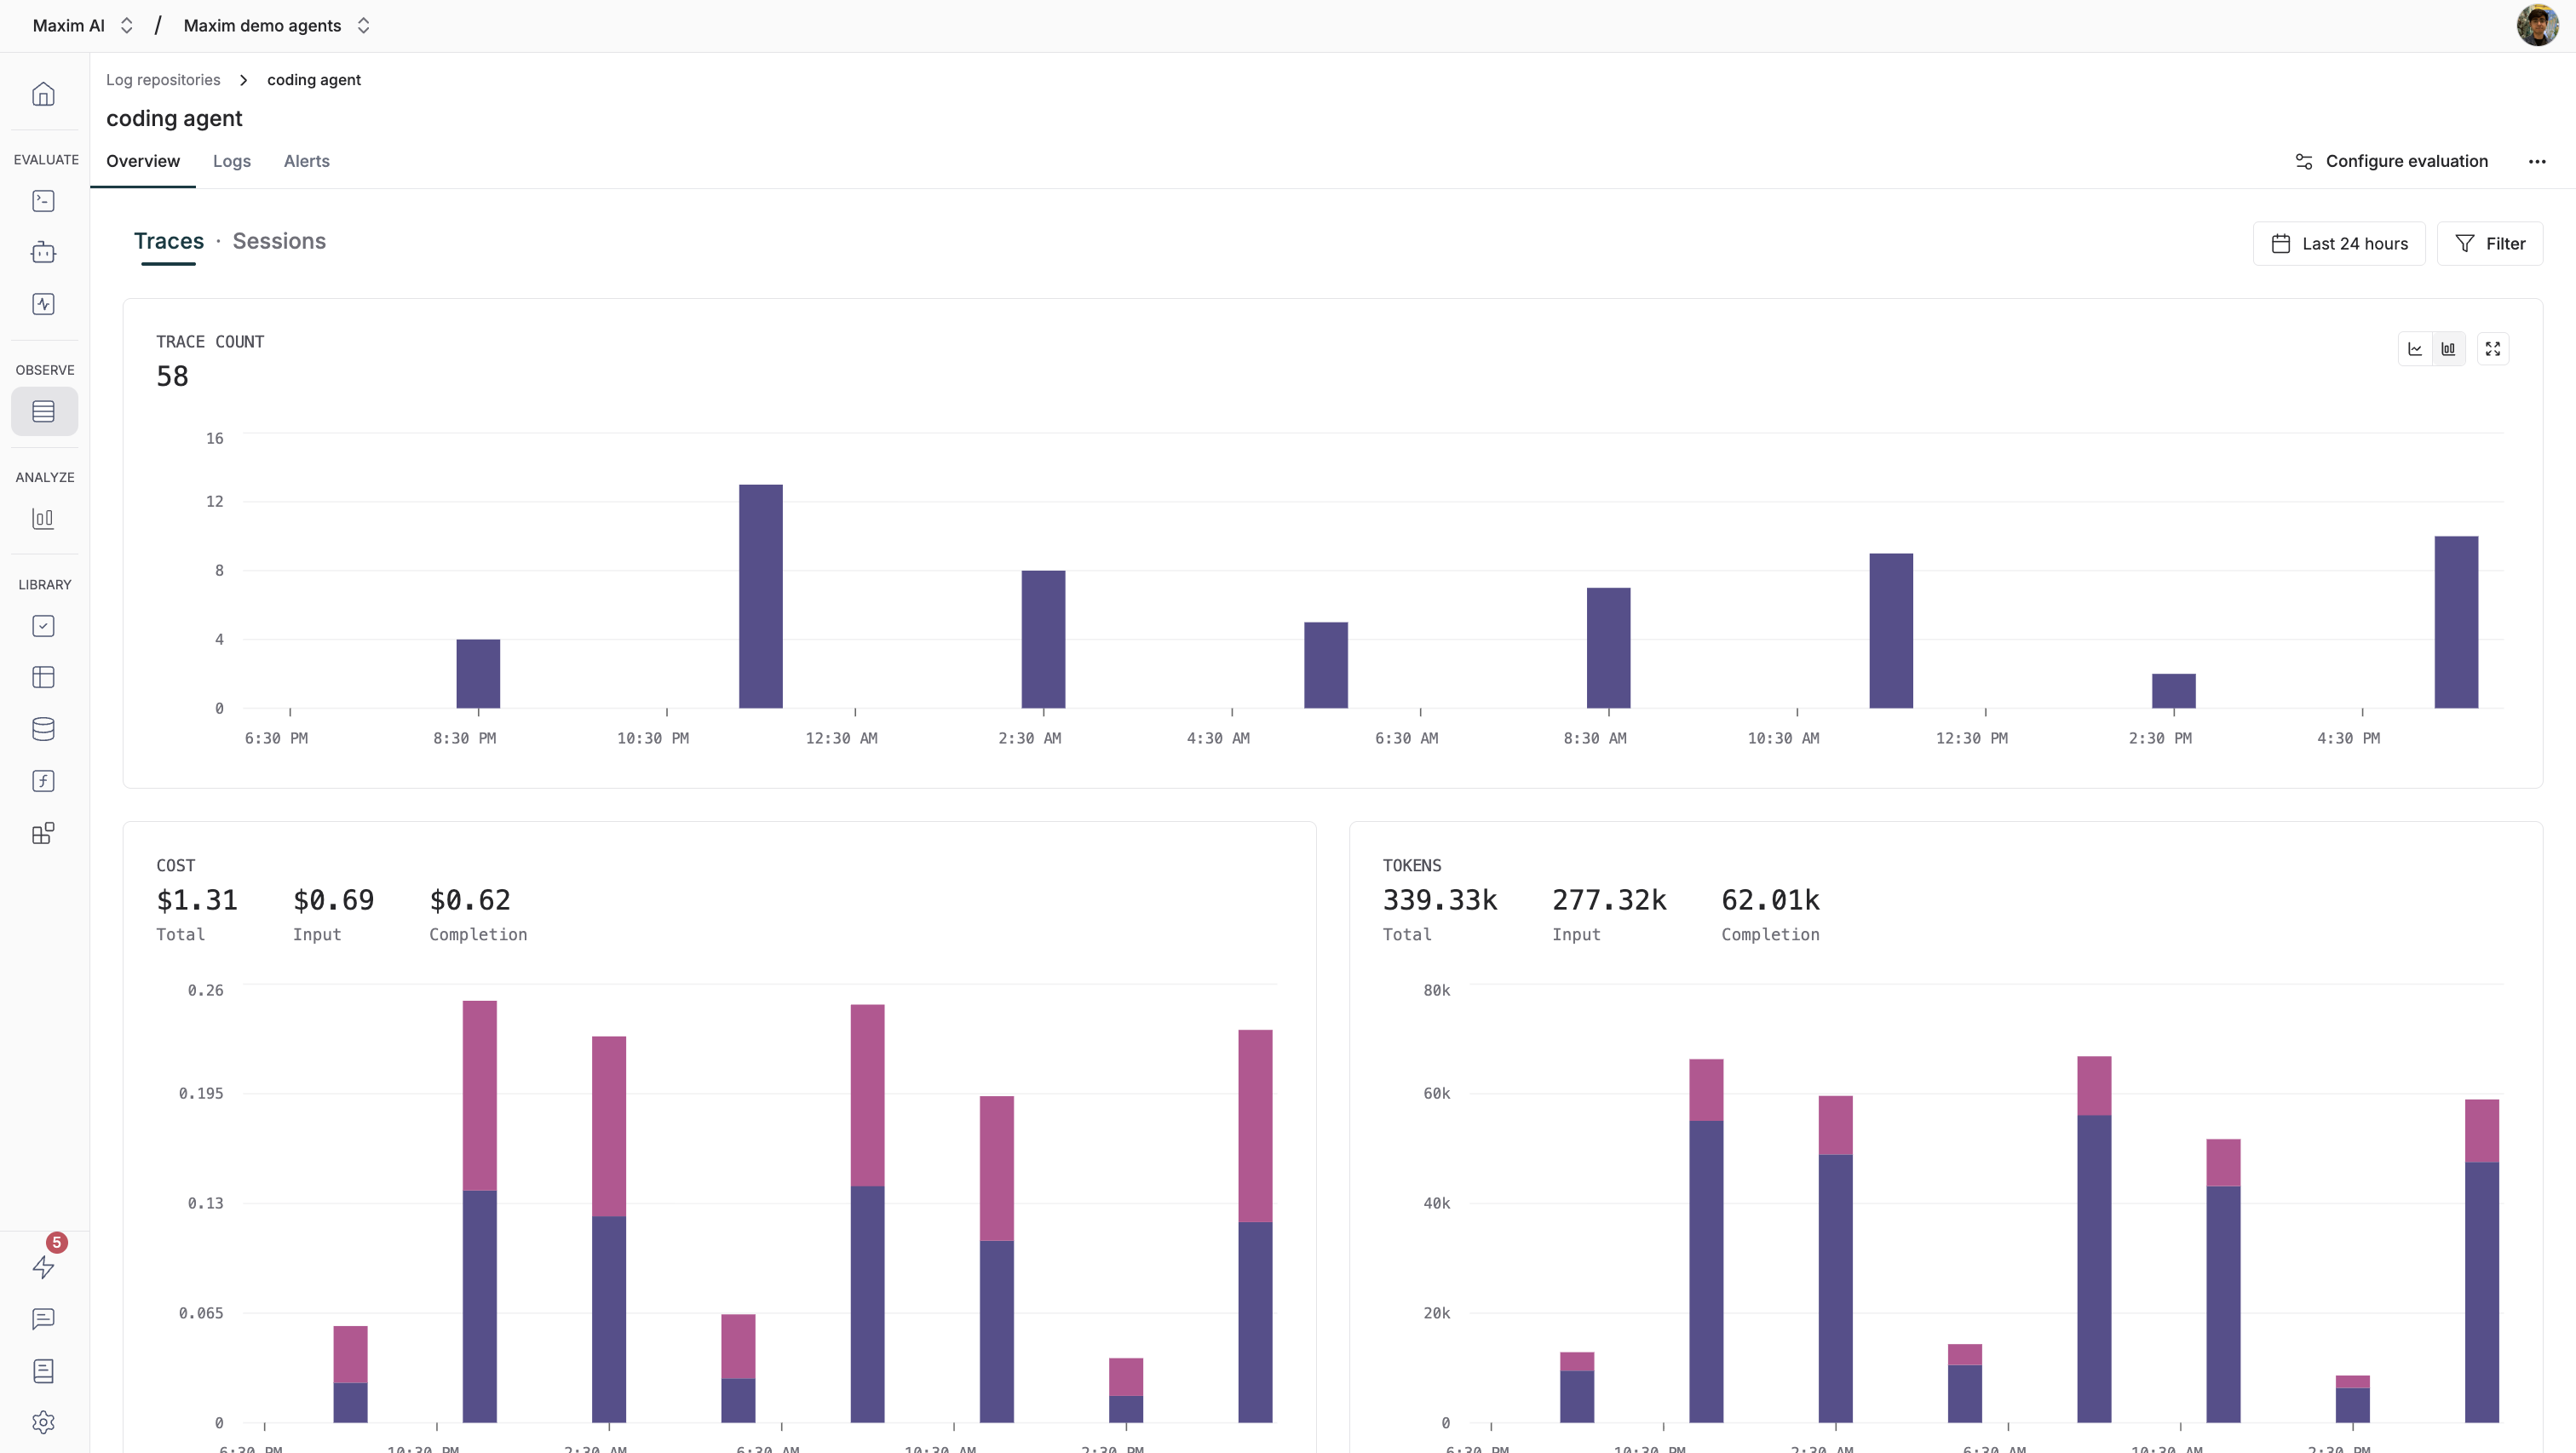Switch trace count chart to line view
The image size is (2576, 1453).
pyautogui.click(x=2414, y=348)
